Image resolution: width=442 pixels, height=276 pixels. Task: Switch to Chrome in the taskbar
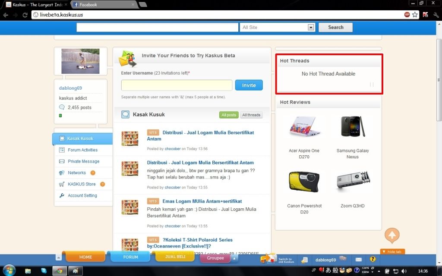point(60,271)
